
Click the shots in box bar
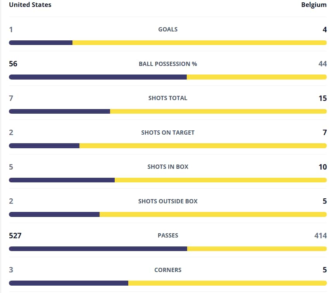(168, 180)
